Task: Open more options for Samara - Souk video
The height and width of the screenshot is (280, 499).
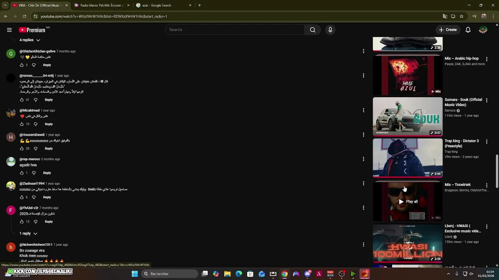Action: [487, 100]
